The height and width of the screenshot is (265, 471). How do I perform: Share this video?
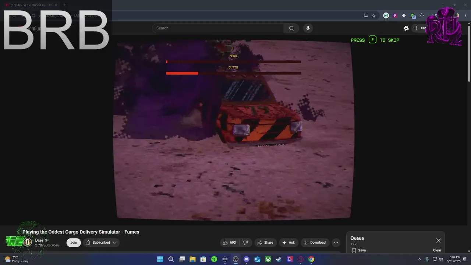[x=265, y=243]
